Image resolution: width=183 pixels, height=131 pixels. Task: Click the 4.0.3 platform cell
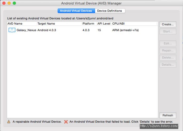pyautogui.click(x=86, y=30)
